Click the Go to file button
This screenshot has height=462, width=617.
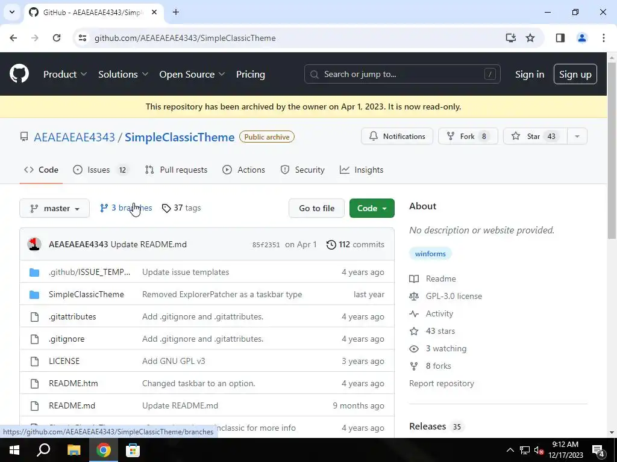coord(316,208)
